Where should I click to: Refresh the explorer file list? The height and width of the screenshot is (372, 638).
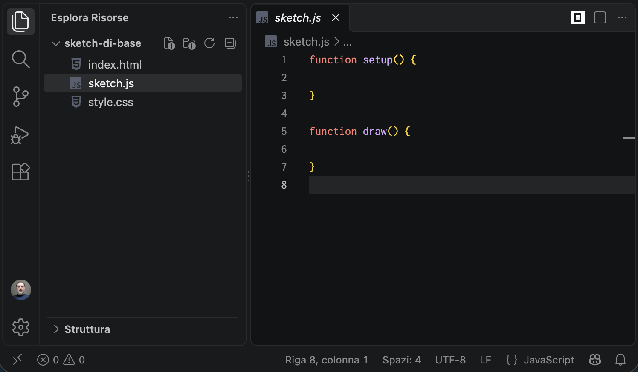[209, 43]
